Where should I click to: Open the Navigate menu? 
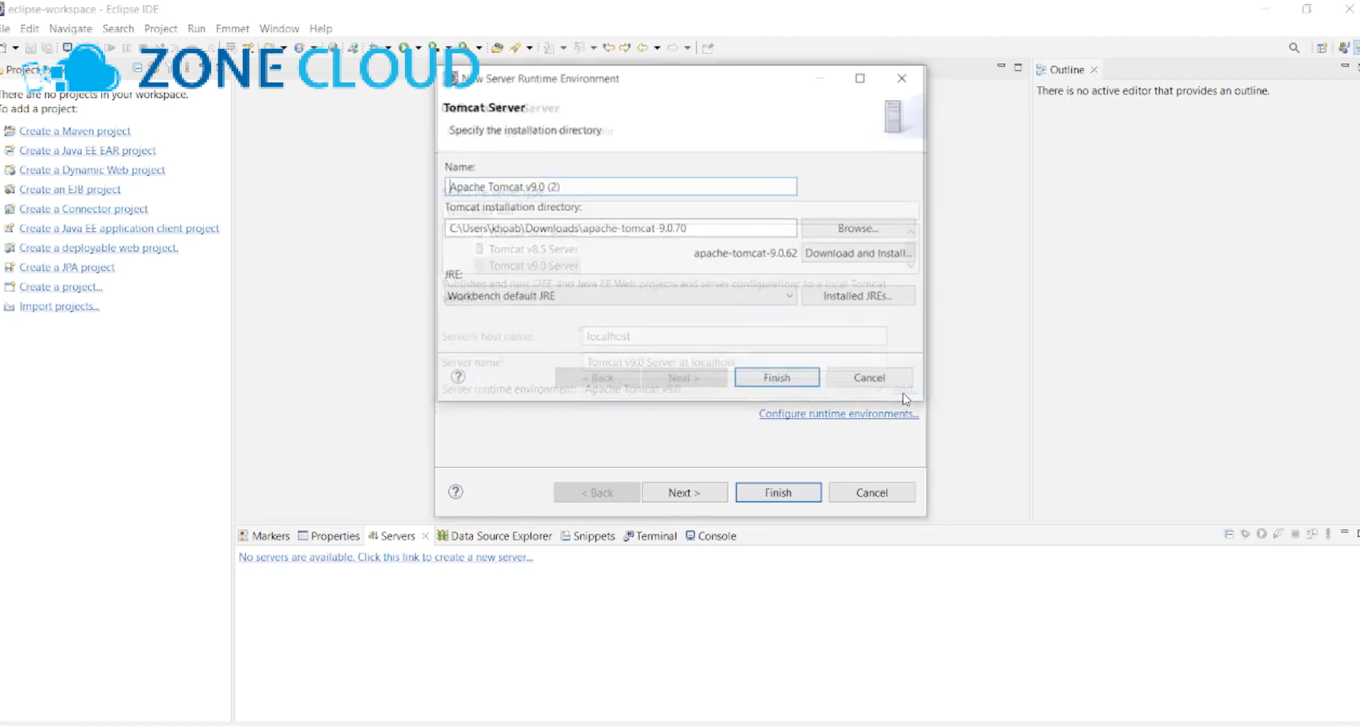point(70,28)
